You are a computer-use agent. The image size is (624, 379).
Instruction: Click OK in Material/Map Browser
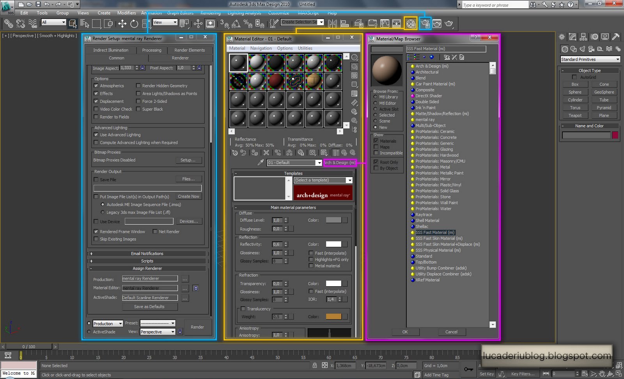point(405,332)
